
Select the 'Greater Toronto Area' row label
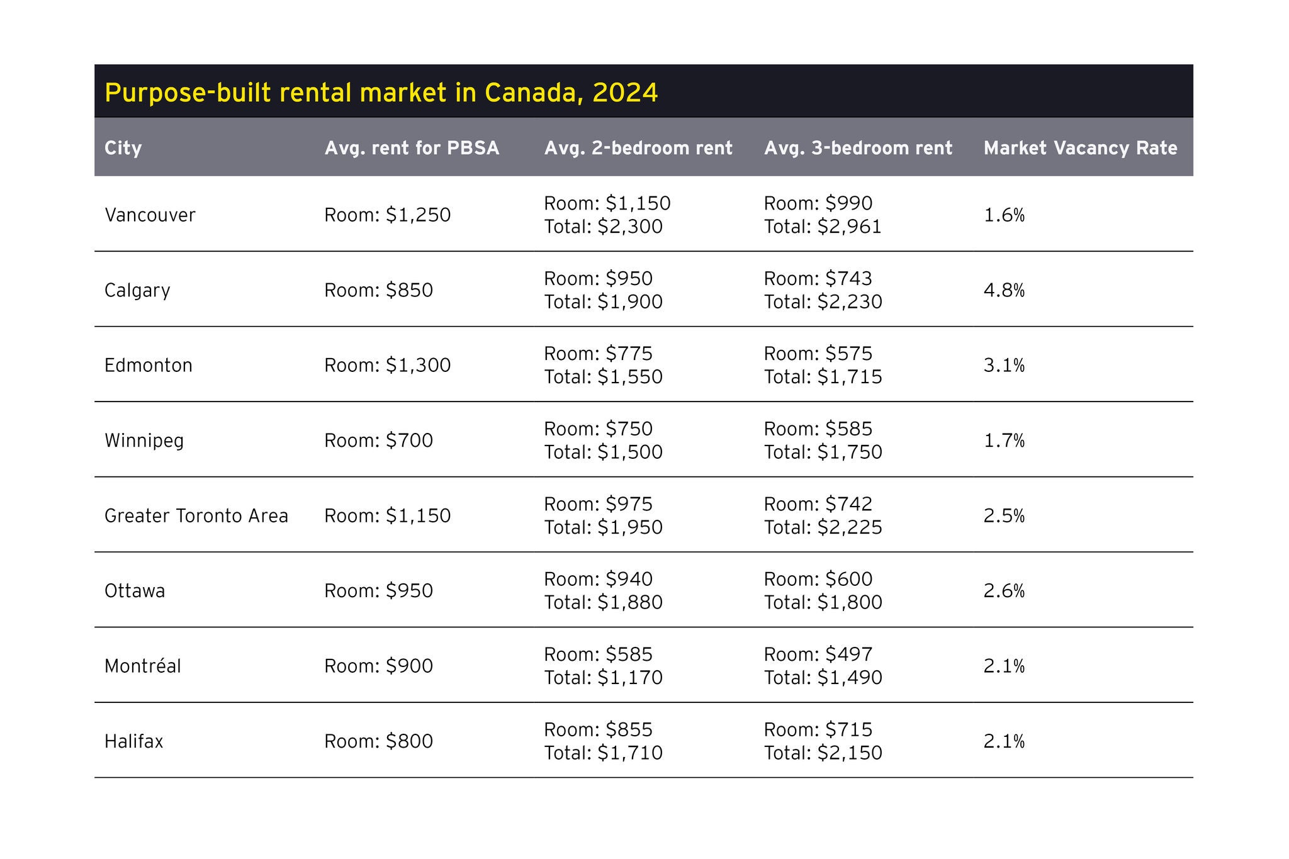click(x=196, y=516)
